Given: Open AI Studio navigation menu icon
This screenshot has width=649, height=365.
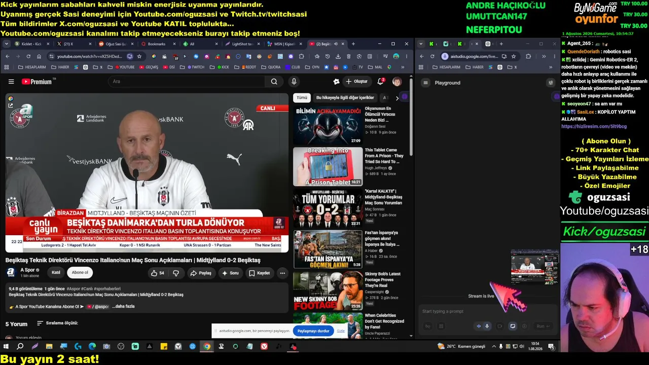Looking at the screenshot, I should coord(426,83).
